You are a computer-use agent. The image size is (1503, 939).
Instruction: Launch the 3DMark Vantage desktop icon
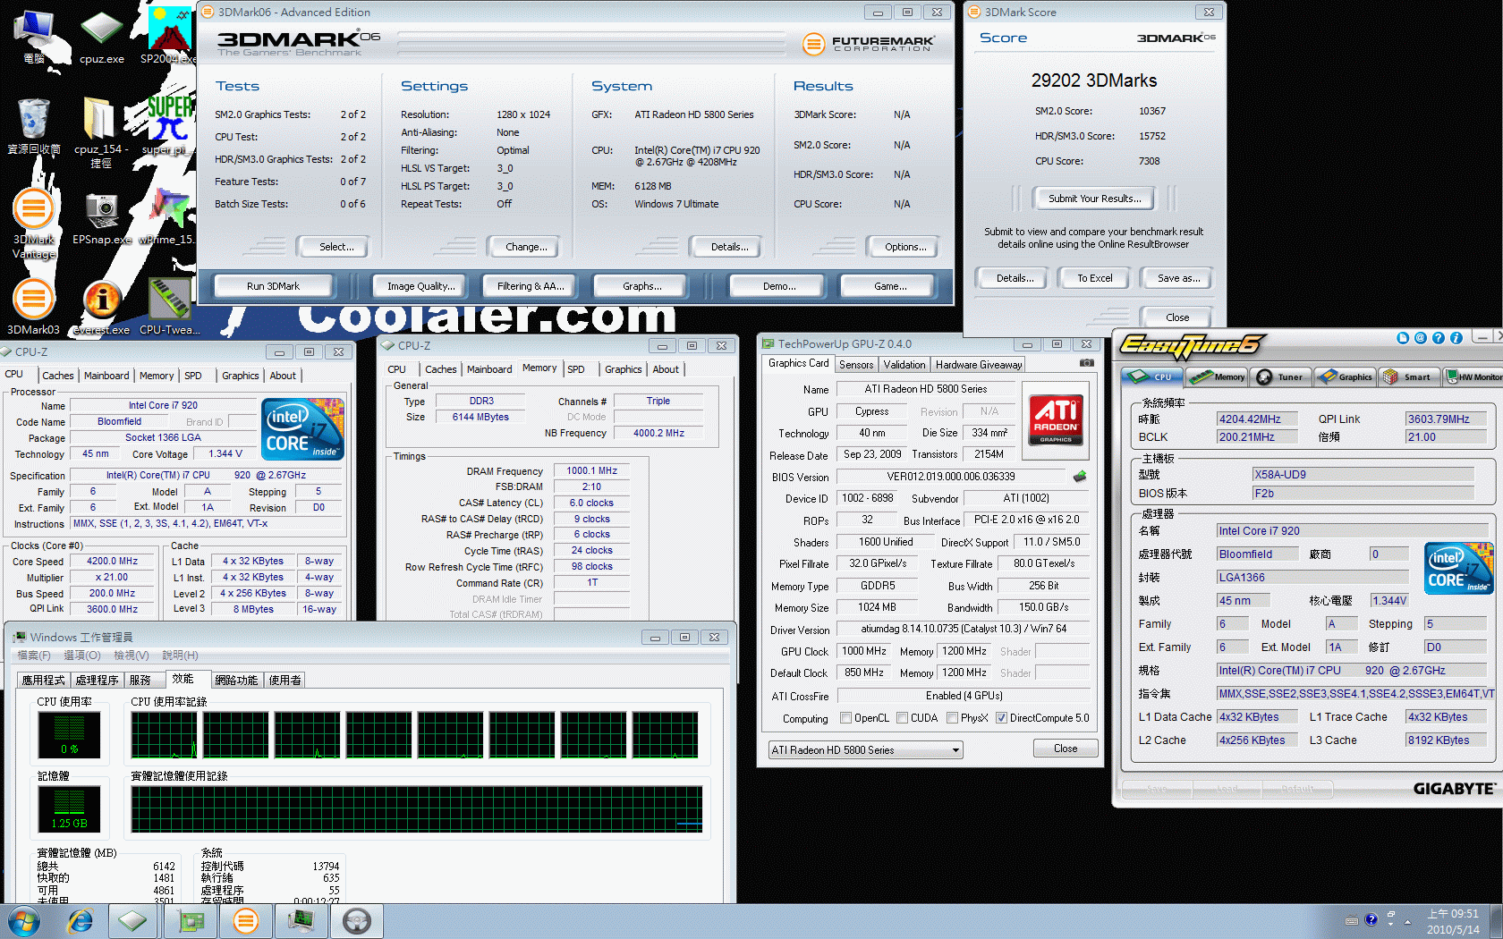point(34,224)
